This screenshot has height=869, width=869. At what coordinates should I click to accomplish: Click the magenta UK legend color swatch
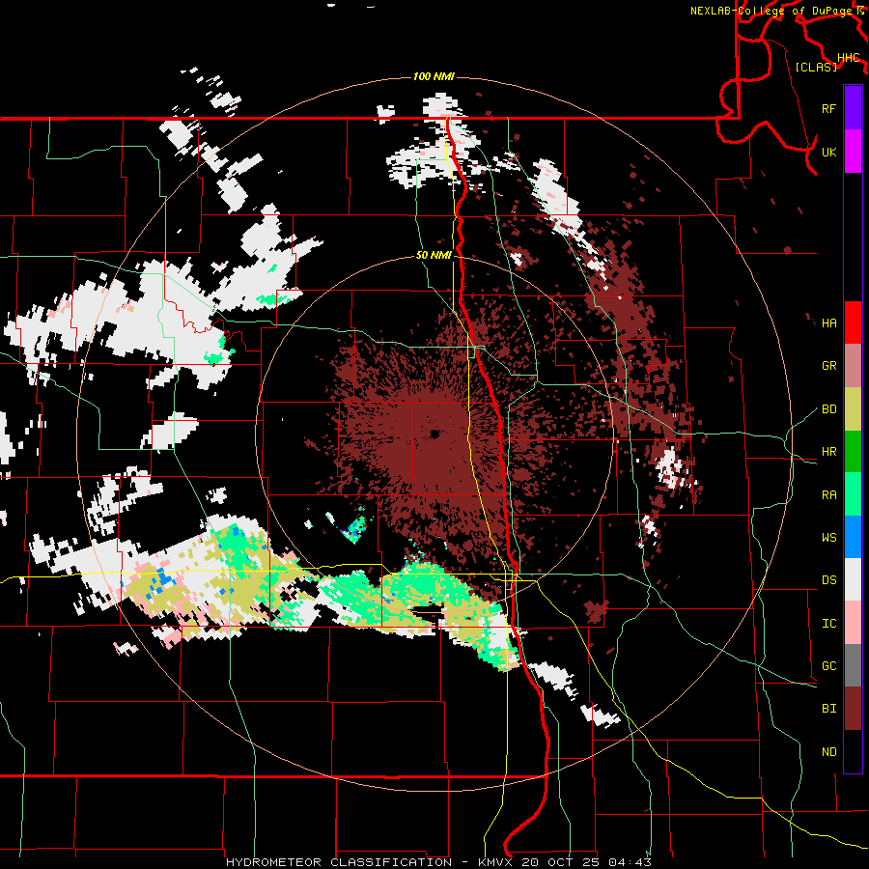(853, 151)
